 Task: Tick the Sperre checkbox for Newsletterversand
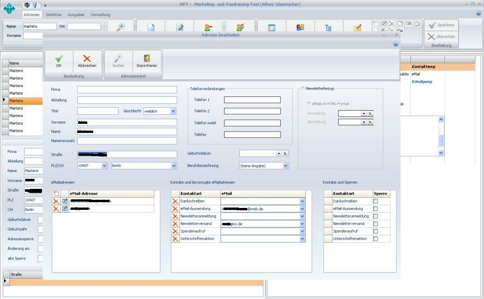click(x=375, y=224)
